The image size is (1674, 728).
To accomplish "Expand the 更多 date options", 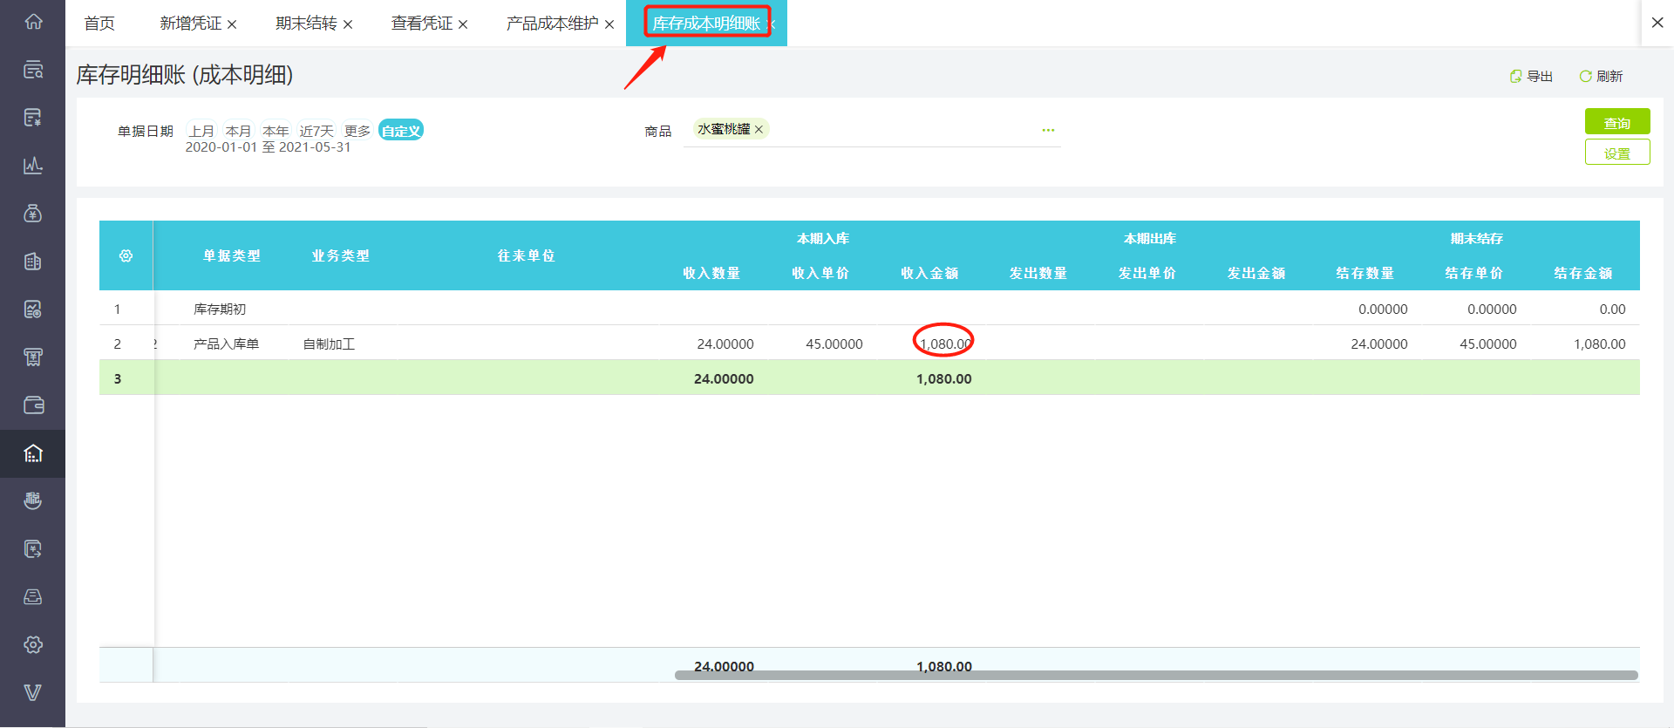I will click(x=357, y=131).
